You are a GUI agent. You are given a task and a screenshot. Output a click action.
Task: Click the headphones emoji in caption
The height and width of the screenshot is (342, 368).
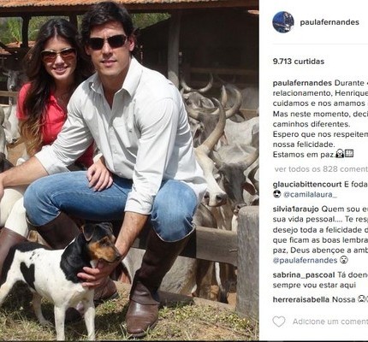tap(340, 154)
